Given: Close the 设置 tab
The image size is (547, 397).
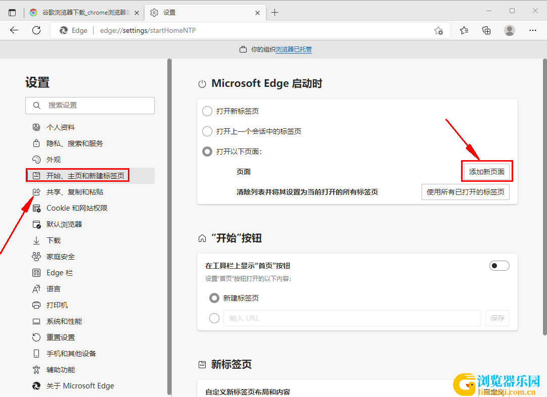Looking at the screenshot, I should click(x=257, y=13).
